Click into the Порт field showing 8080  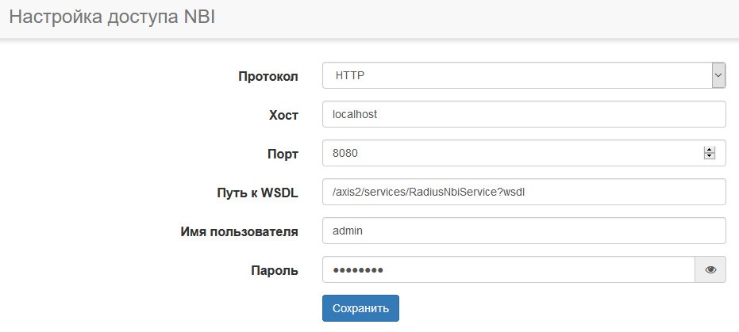pos(508,153)
